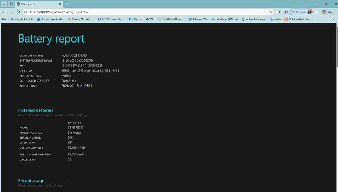
Task: Select the Battery report tab
Action: pyautogui.click(x=39, y=4)
